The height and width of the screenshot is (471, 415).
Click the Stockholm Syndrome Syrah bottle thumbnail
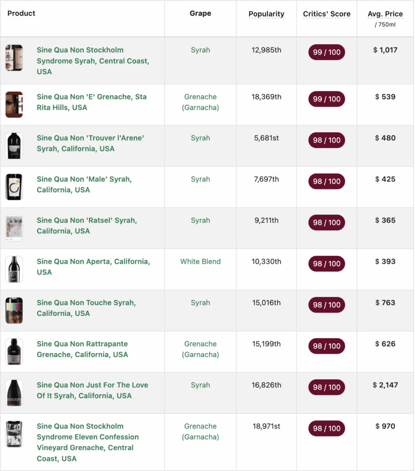pyautogui.click(x=14, y=58)
